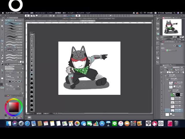Viewport: 185px width, 139px height.
Task: Collapse the フォルダー1 folder triangle
Action: (167, 79)
